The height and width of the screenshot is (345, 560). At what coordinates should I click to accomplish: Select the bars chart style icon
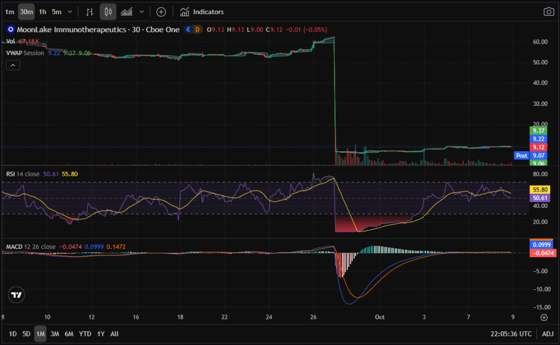90,11
